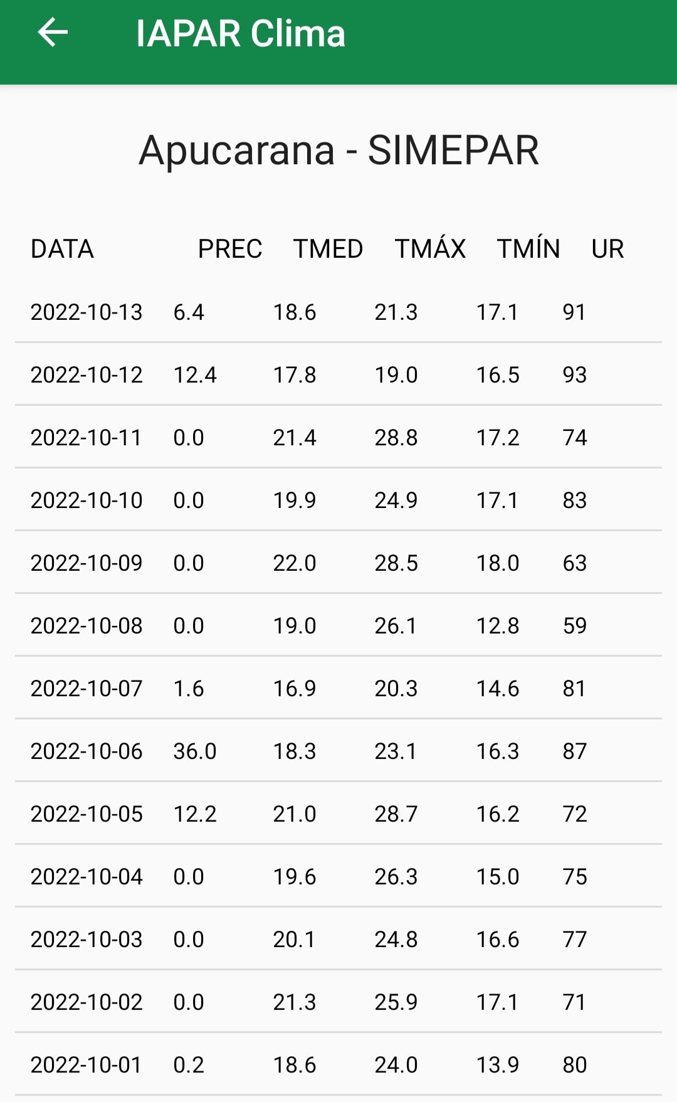
Task: Select the 2022-10-11 row date
Action: 87,438
